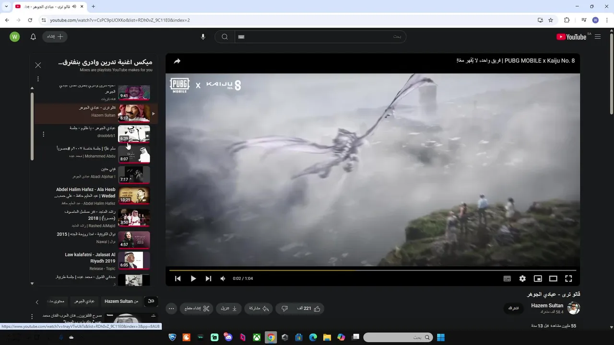Open Microsoft Edge from taskbar
Viewport: 614px width, 345px height.
(x=313, y=337)
